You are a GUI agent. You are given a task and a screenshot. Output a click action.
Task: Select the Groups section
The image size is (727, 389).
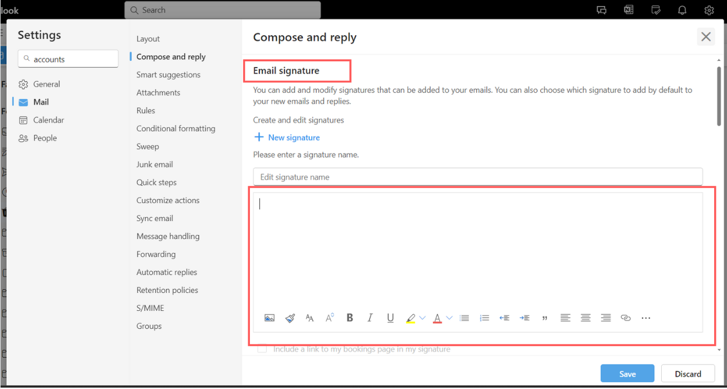pyautogui.click(x=149, y=326)
